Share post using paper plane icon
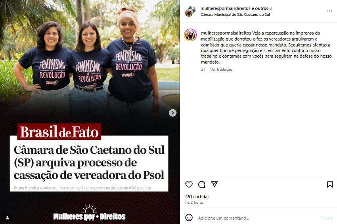 pyautogui.click(x=214, y=184)
